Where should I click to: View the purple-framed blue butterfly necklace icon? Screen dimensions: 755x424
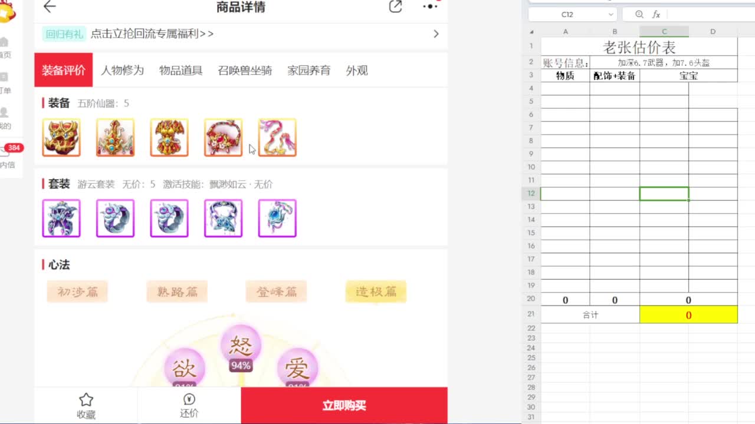point(223,218)
